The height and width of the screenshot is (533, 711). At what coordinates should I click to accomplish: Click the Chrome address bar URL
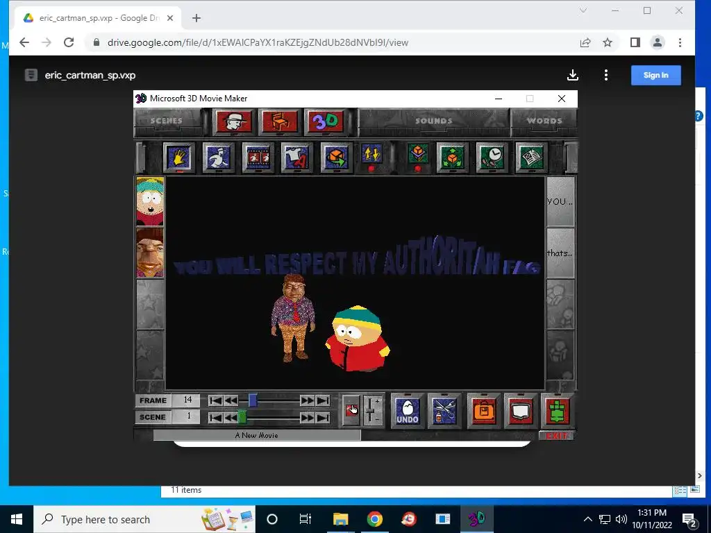click(x=258, y=42)
